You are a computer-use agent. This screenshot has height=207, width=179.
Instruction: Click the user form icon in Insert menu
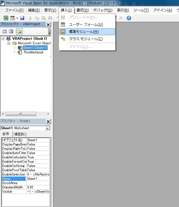tap(63, 25)
